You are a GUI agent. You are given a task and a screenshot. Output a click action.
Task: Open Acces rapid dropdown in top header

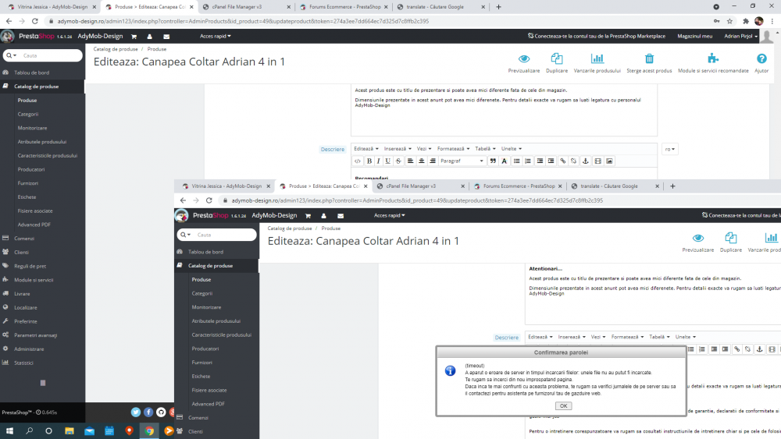pyautogui.click(x=216, y=37)
